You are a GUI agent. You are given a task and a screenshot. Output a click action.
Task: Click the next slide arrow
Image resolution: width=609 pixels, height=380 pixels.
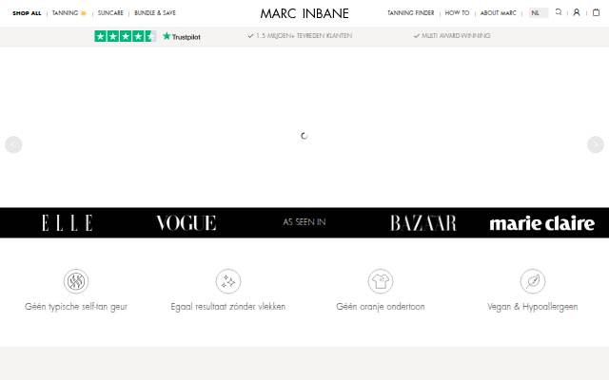[x=596, y=144]
